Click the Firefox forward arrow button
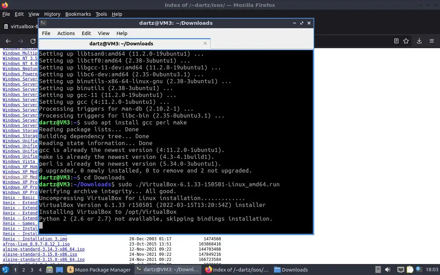This screenshot has width=440, height=275. (21, 41)
